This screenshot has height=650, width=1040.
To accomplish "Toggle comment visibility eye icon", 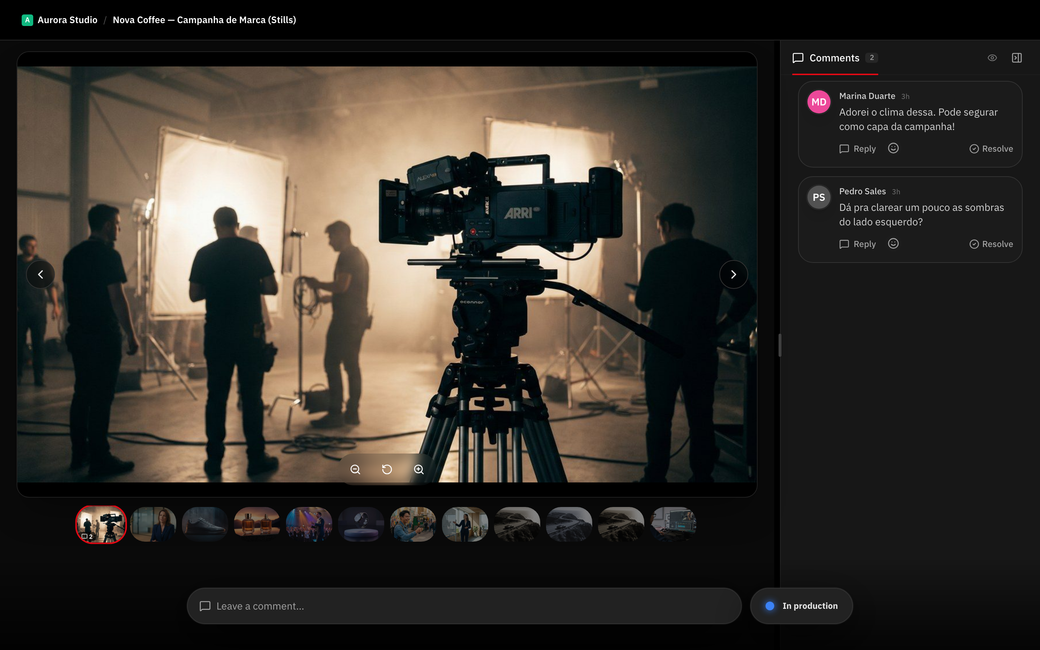I will point(992,58).
